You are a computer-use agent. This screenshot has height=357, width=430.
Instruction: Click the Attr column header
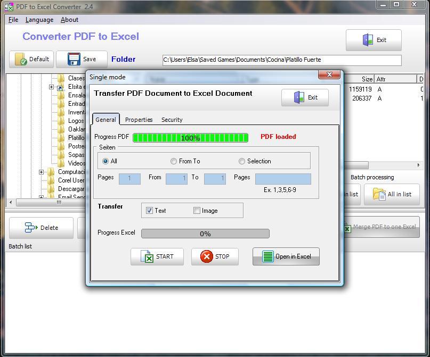tap(395, 79)
